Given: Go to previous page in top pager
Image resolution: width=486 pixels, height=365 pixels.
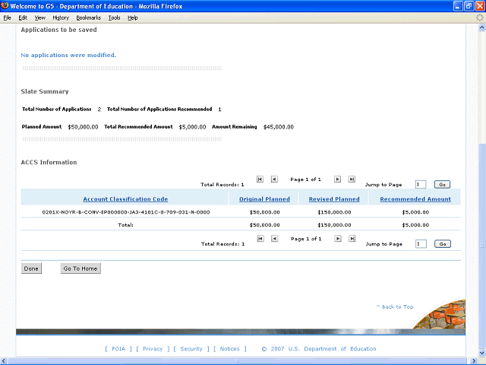Looking at the screenshot, I should (274, 179).
